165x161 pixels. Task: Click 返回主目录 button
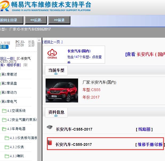(11, 20)
